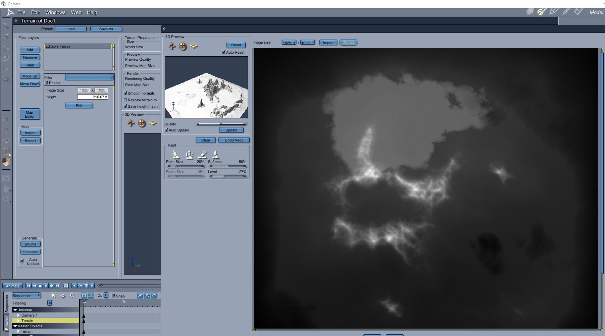605x336 pixels.
Task: Open the Do: dropdown in the sequencer
Action: [106, 295]
